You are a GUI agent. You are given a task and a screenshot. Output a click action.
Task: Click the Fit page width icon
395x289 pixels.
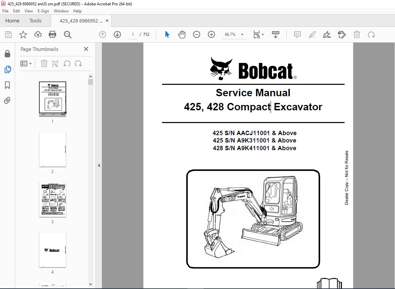tap(256, 35)
